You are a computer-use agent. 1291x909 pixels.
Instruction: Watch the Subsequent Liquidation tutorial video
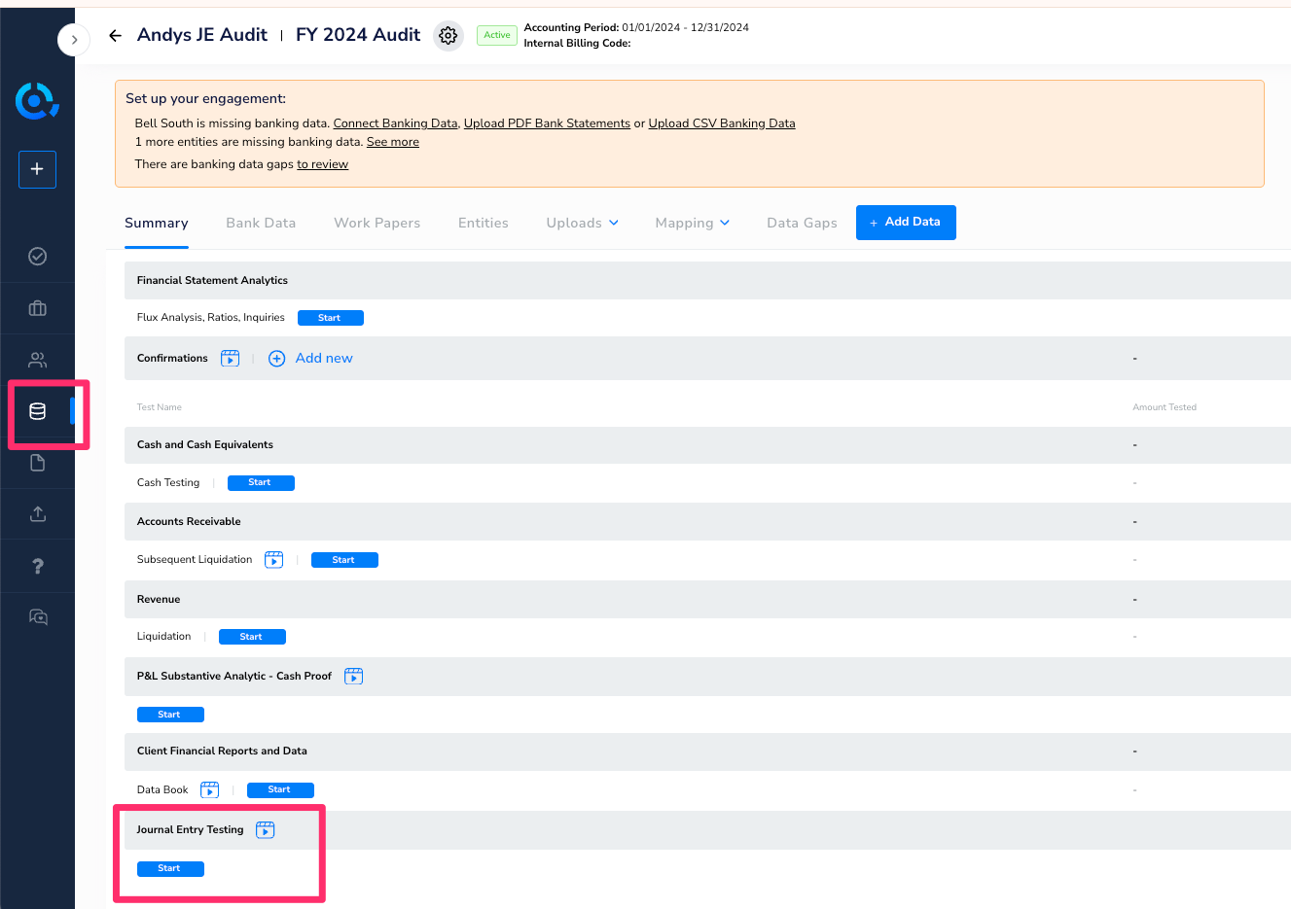tap(274, 560)
